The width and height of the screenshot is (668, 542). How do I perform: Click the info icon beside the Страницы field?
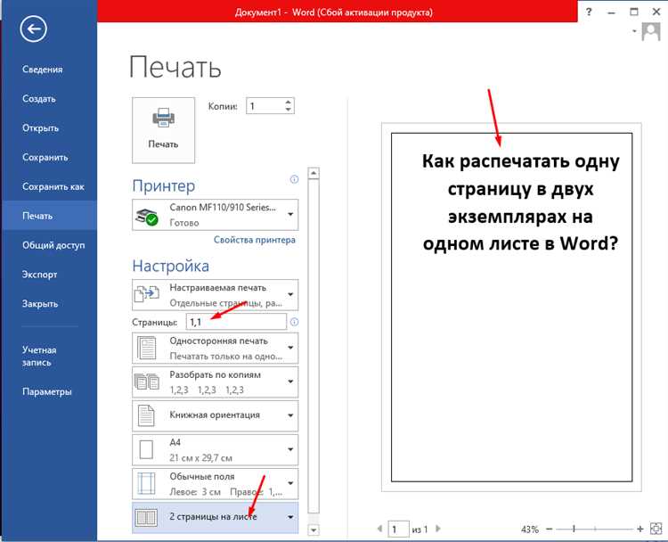pos(294,322)
